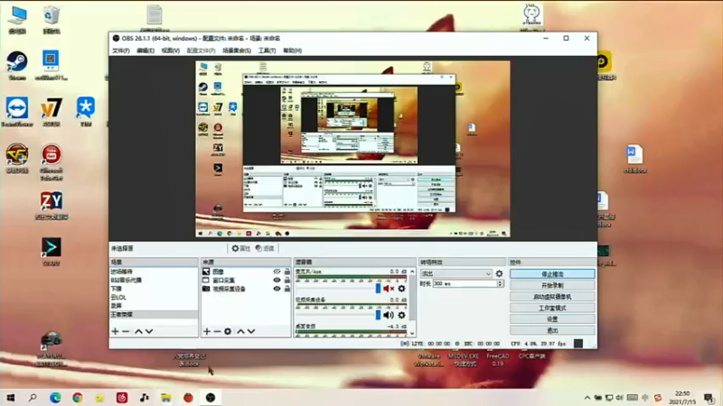Click the 300 ms duration input field
The width and height of the screenshot is (723, 406).
(465, 283)
